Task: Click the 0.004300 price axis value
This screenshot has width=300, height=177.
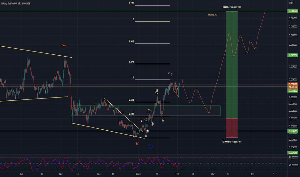Action: (x=293, y=147)
